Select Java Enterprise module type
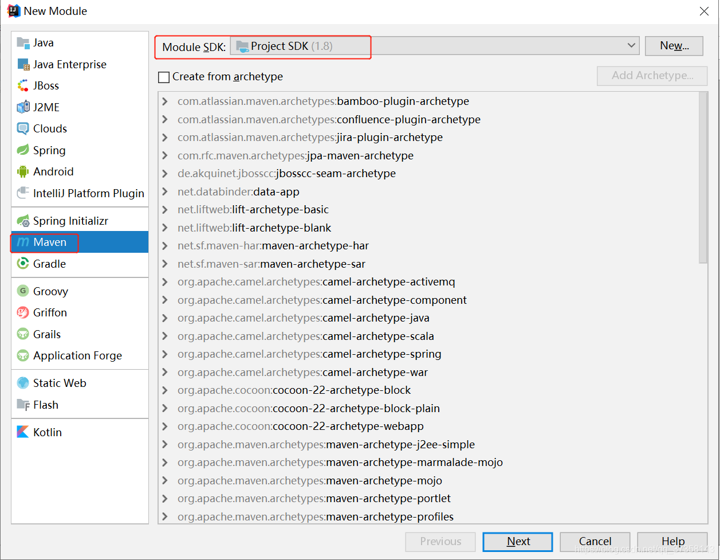 [x=80, y=64]
